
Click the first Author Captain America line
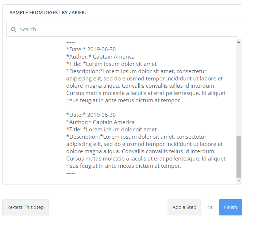(x=100, y=57)
